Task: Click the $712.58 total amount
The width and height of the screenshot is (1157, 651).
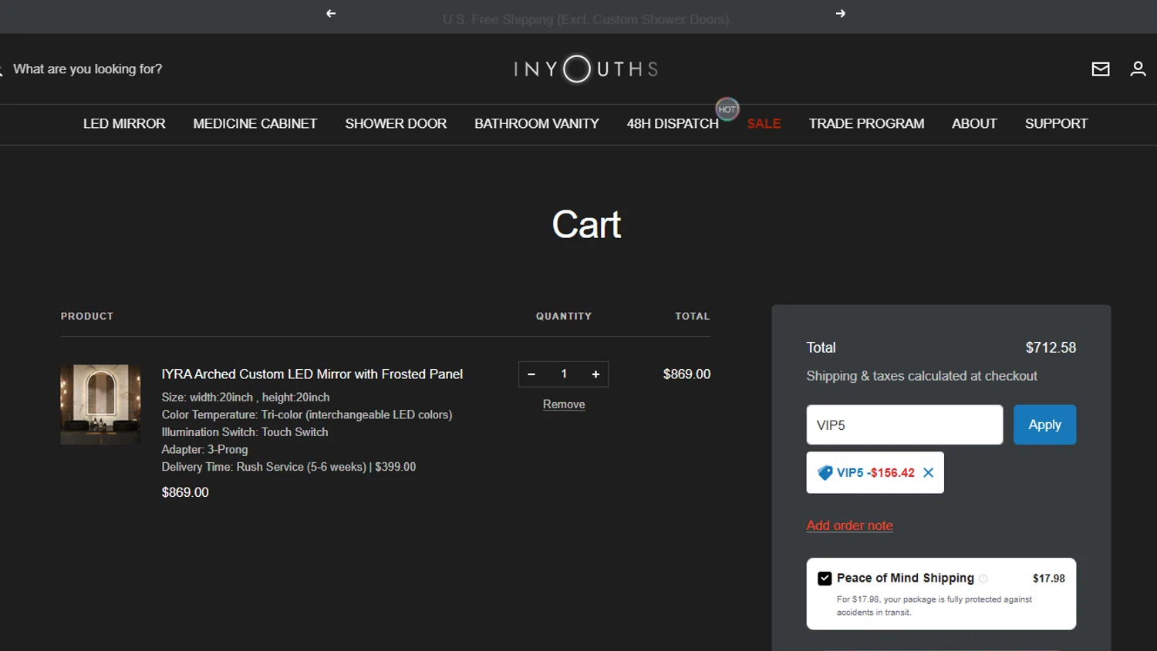Action: pyautogui.click(x=1051, y=348)
